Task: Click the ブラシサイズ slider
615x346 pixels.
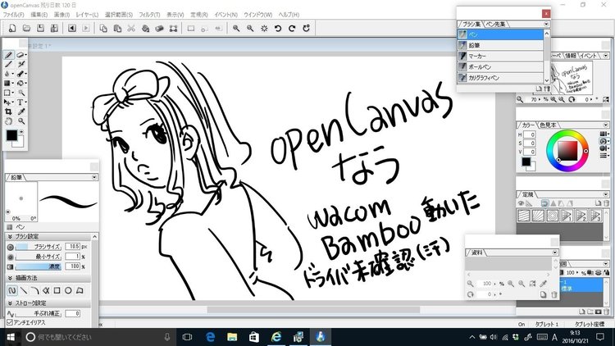Action: click(x=38, y=247)
